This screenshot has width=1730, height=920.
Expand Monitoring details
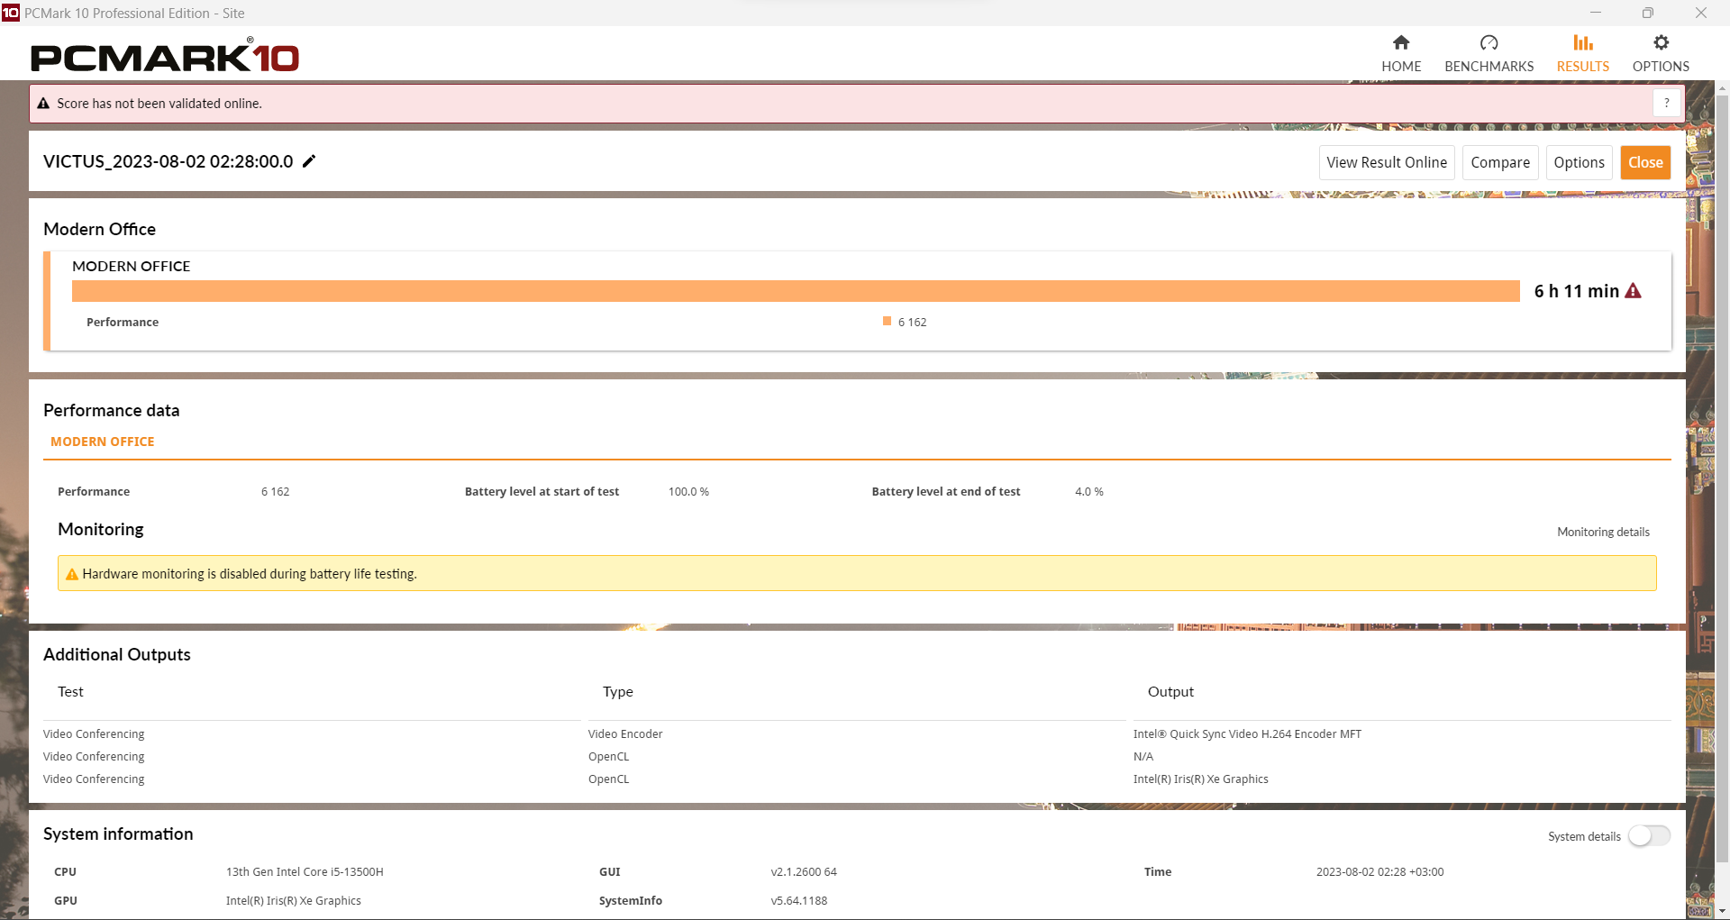[1603, 533]
